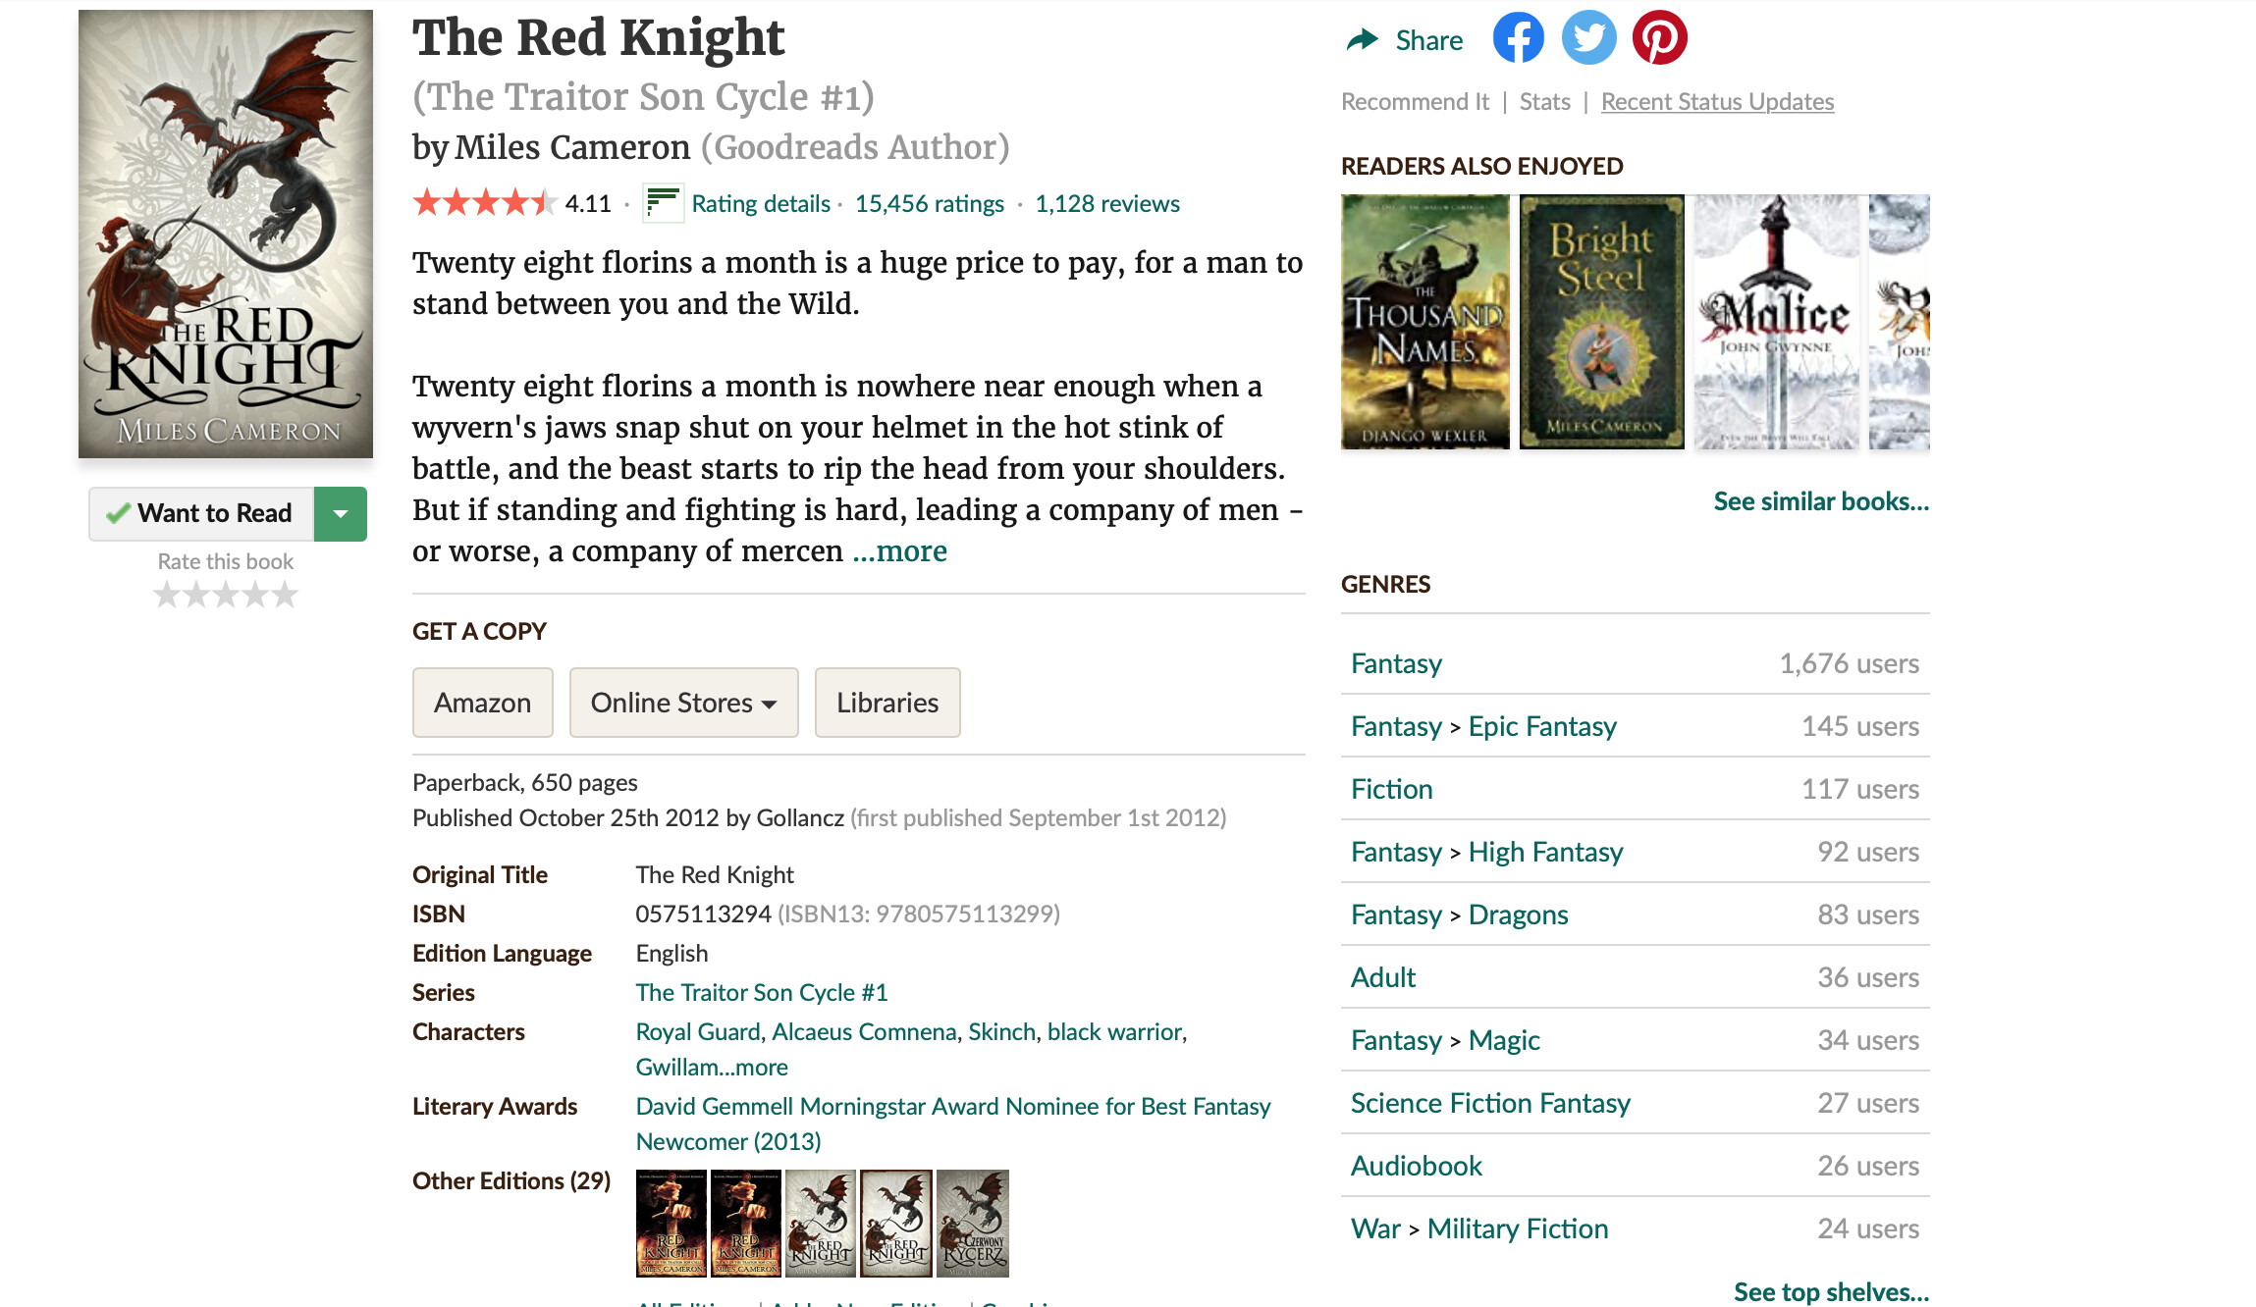Click the Libraries button
The width and height of the screenshot is (2256, 1307).
[x=887, y=703]
